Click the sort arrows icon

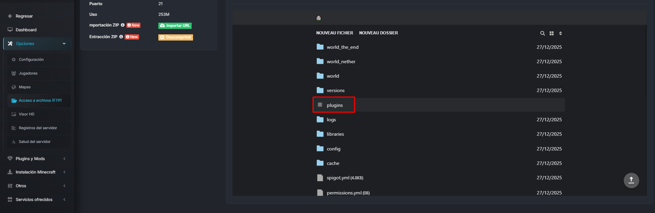coord(560,33)
